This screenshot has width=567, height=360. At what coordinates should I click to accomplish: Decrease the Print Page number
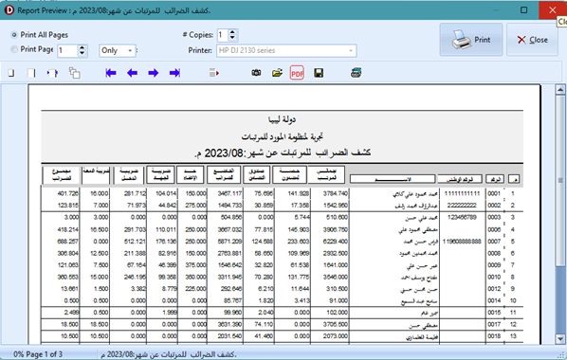coord(82,53)
